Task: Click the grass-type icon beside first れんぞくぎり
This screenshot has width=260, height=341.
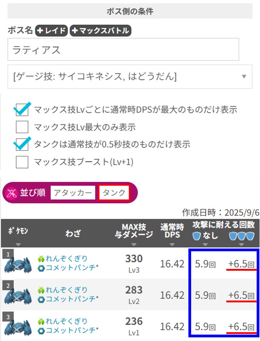Action: pyautogui.click(x=41, y=259)
